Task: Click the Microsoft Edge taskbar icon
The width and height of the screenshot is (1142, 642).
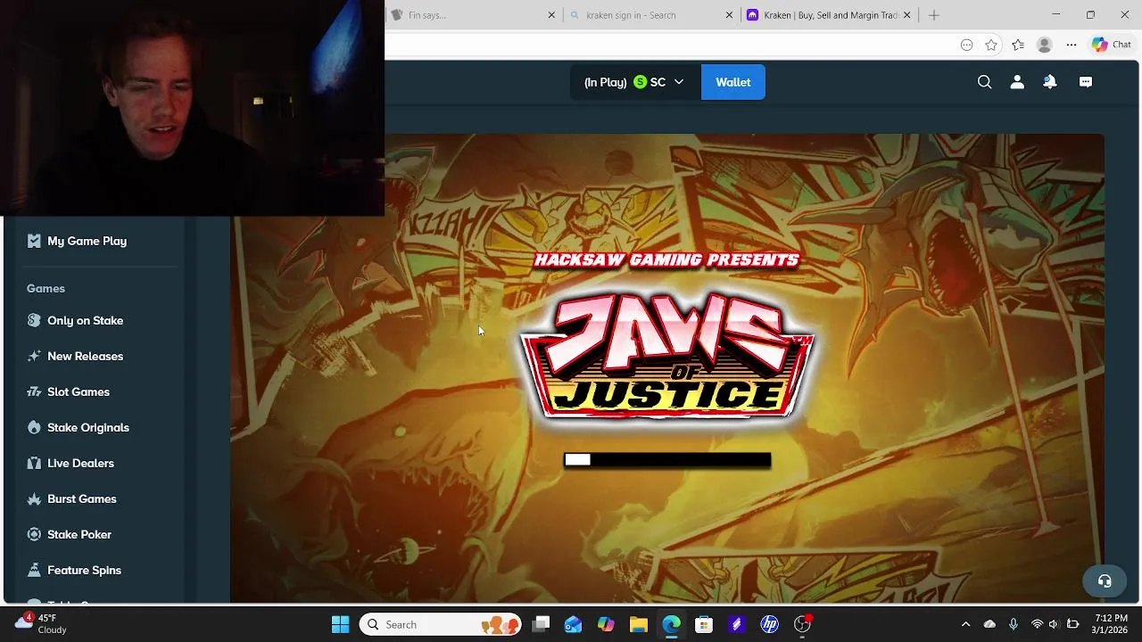Action: pos(671,624)
